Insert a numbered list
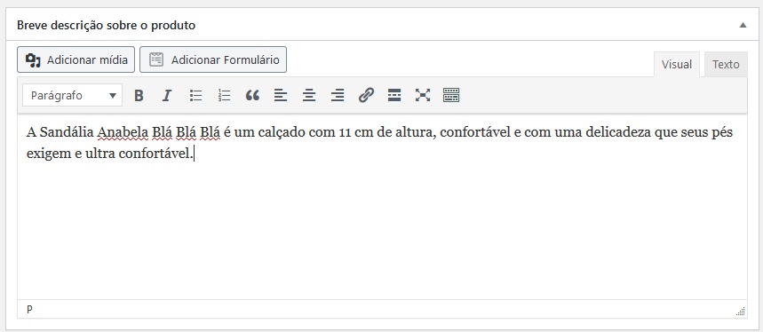Image resolution: width=763 pixels, height=332 pixels. [224, 95]
